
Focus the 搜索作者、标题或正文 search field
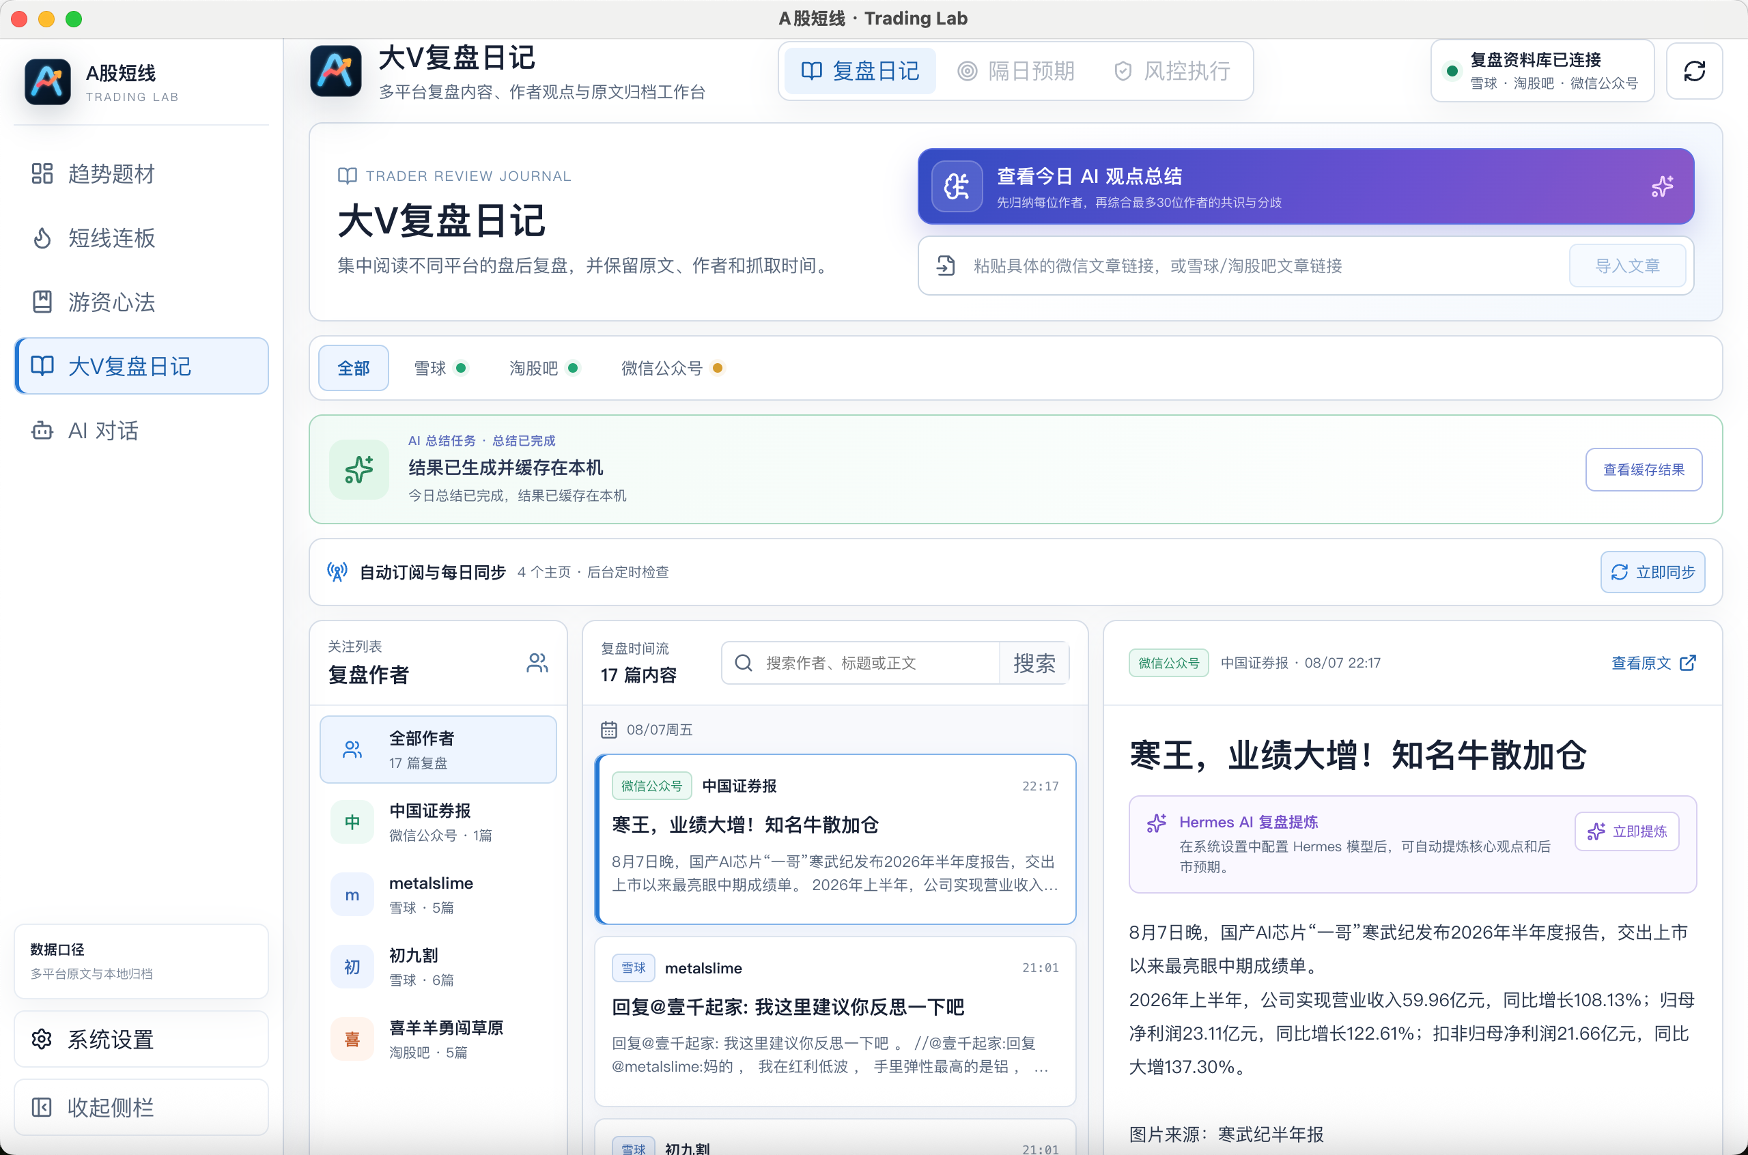877,663
